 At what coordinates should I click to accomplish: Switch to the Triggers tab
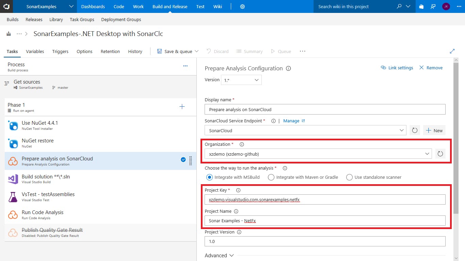click(x=60, y=51)
